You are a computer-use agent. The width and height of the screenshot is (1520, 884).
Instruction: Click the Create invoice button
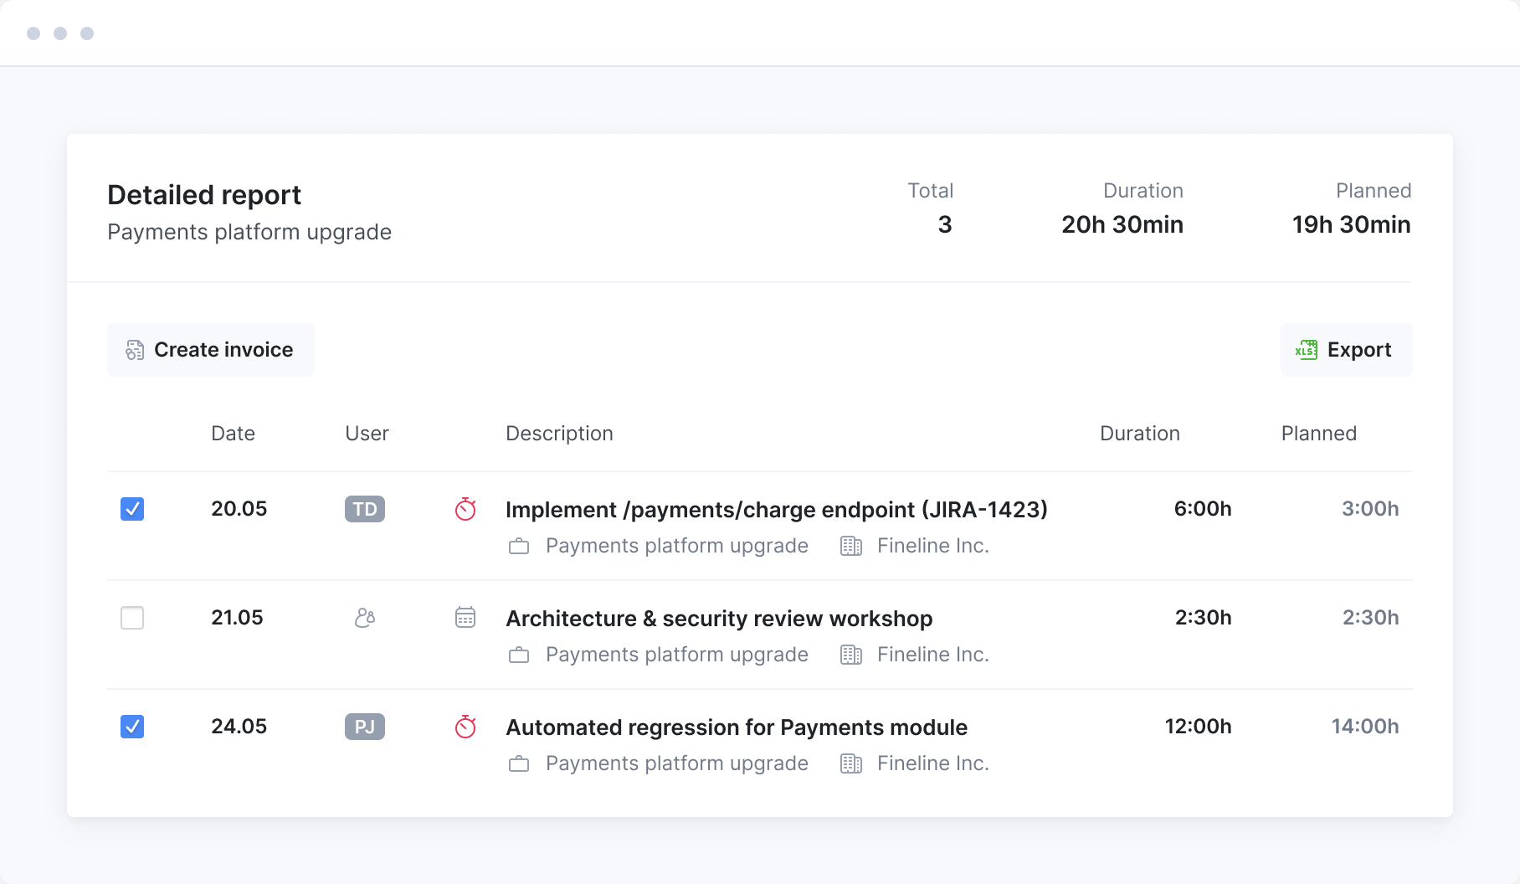[x=210, y=350]
